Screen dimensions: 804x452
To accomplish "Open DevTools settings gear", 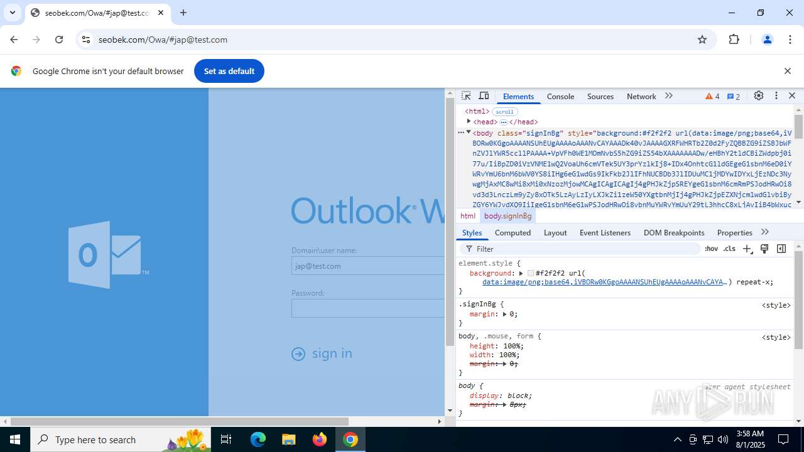I will [x=759, y=96].
